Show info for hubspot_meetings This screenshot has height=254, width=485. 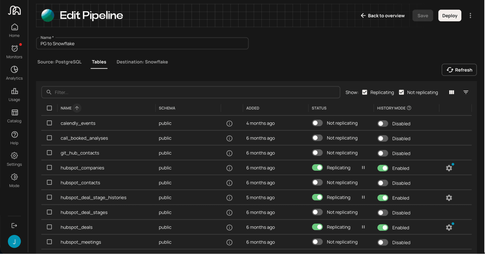coord(230,242)
